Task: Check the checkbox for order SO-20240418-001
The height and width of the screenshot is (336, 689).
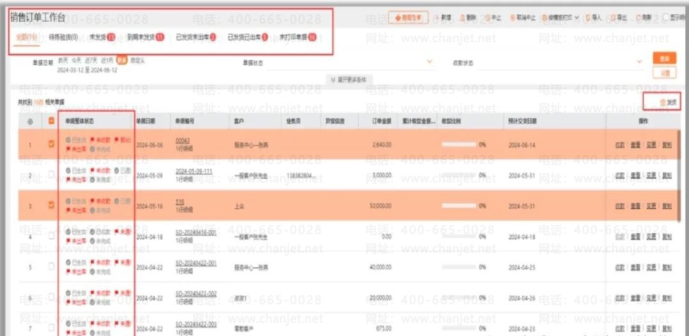Action: [x=51, y=236]
